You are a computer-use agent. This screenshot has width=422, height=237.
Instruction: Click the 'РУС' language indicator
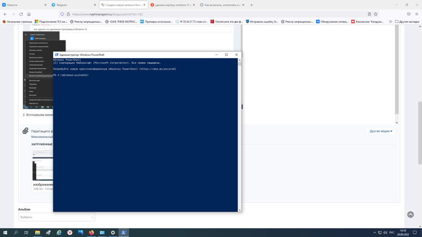click(392, 233)
